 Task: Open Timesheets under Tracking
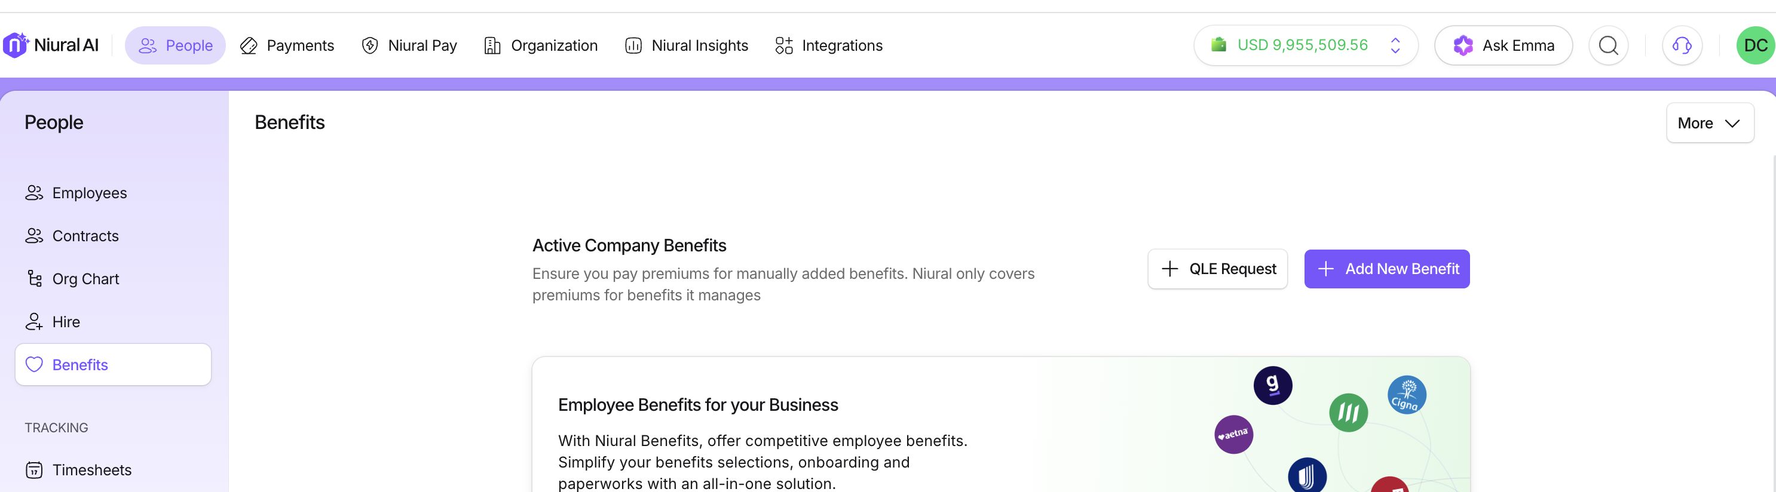coord(91,470)
